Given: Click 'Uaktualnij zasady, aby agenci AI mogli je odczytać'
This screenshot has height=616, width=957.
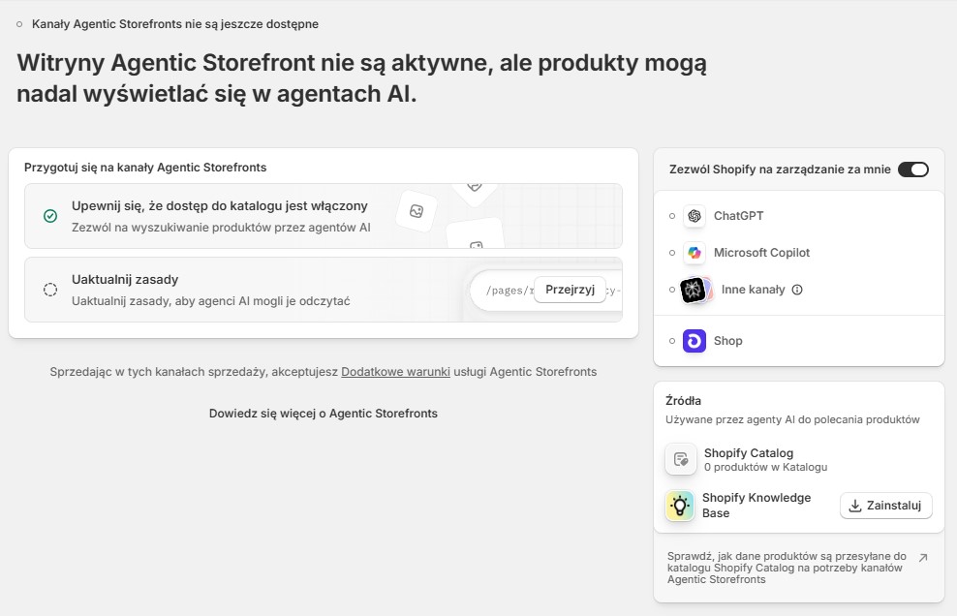Looking at the screenshot, I should pos(210,301).
